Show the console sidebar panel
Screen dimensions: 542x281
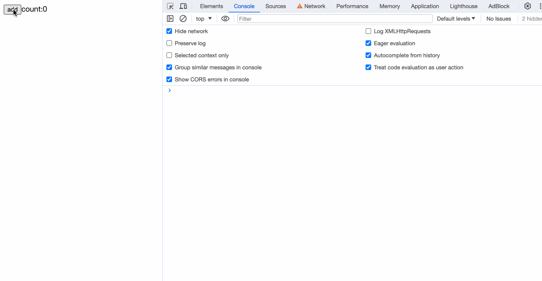(x=170, y=19)
